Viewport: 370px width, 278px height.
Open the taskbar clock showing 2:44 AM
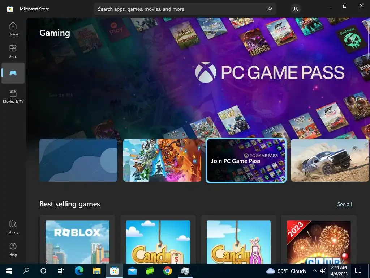click(339, 271)
